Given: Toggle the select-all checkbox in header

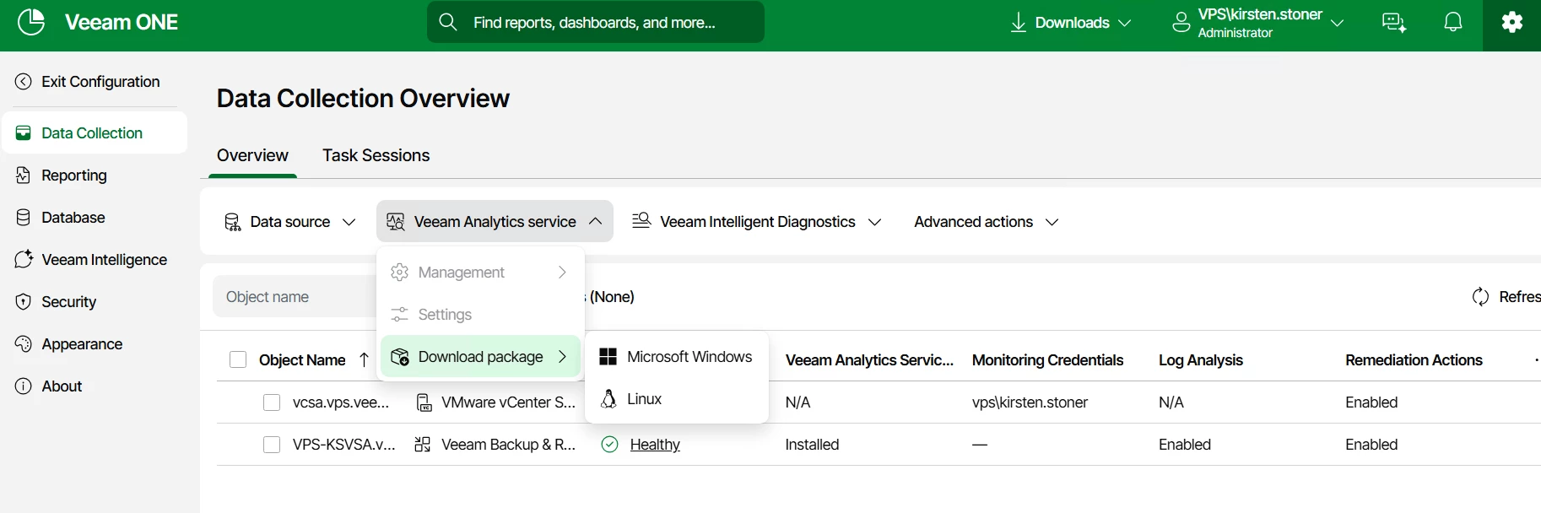Looking at the screenshot, I should 238,360.
